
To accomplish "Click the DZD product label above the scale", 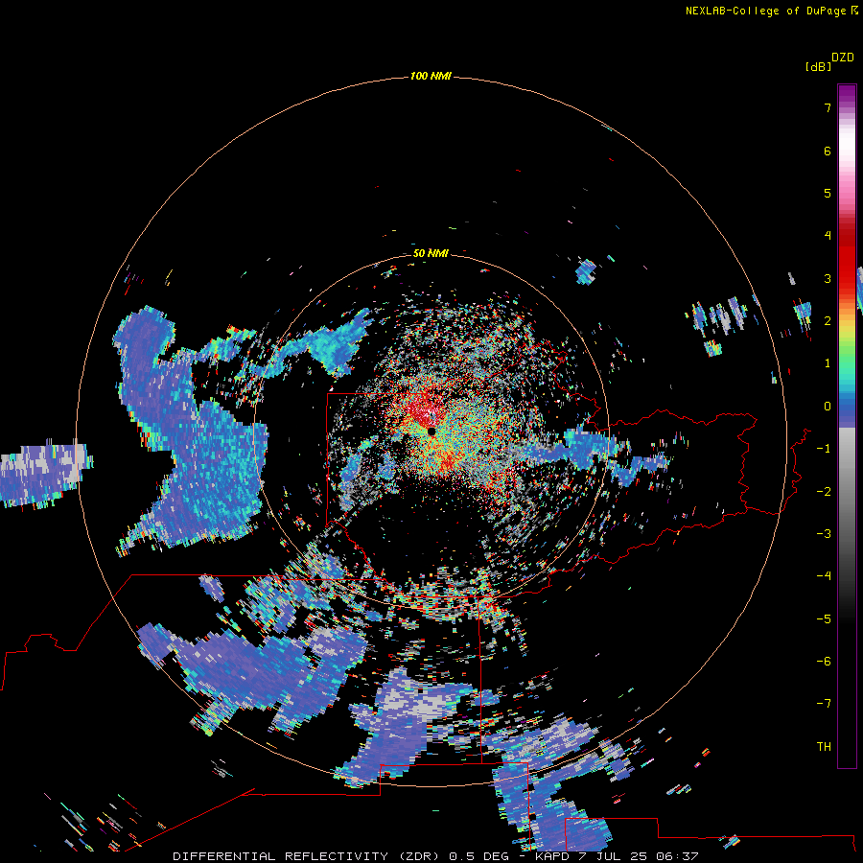I will point(843,58).
